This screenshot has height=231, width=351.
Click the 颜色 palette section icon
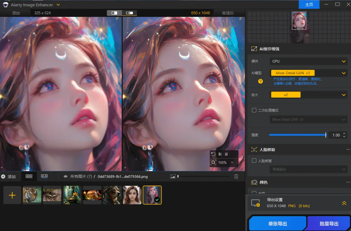coord(254,182)
